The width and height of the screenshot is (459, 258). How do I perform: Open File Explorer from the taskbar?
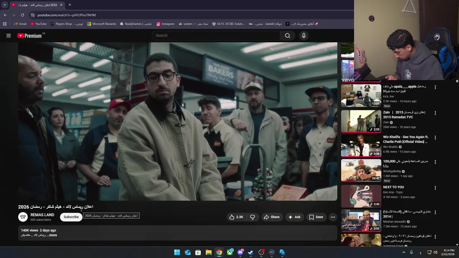click(208, 252)
